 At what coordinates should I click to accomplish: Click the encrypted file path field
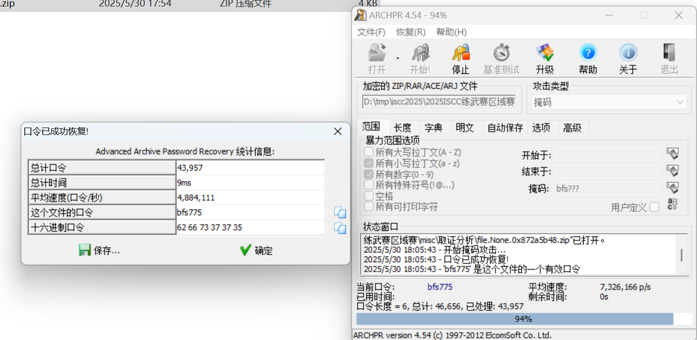pyautogui.click(x=439, y=102)
